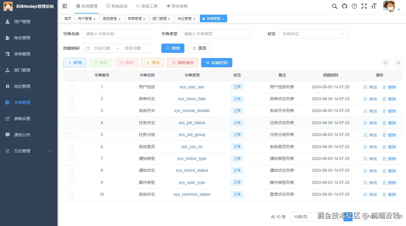The height and width of the screenshot is (226, 406).
Task: Close the 菜单管理 tab
Action: click(x=144, y=19)
